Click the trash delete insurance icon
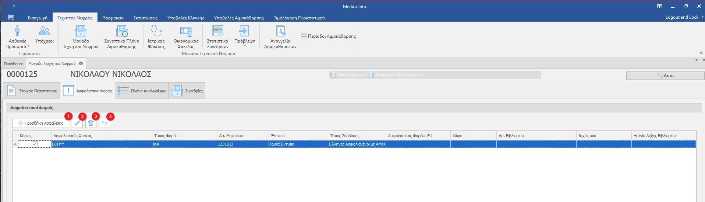705x202 pixels. coord(91,123)
